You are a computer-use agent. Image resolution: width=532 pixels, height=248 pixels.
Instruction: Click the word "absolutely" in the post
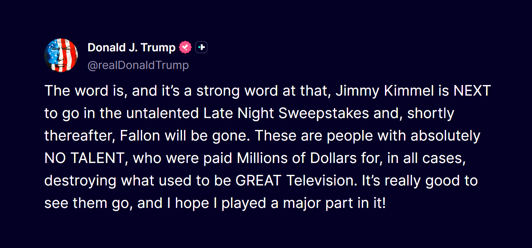445,136
